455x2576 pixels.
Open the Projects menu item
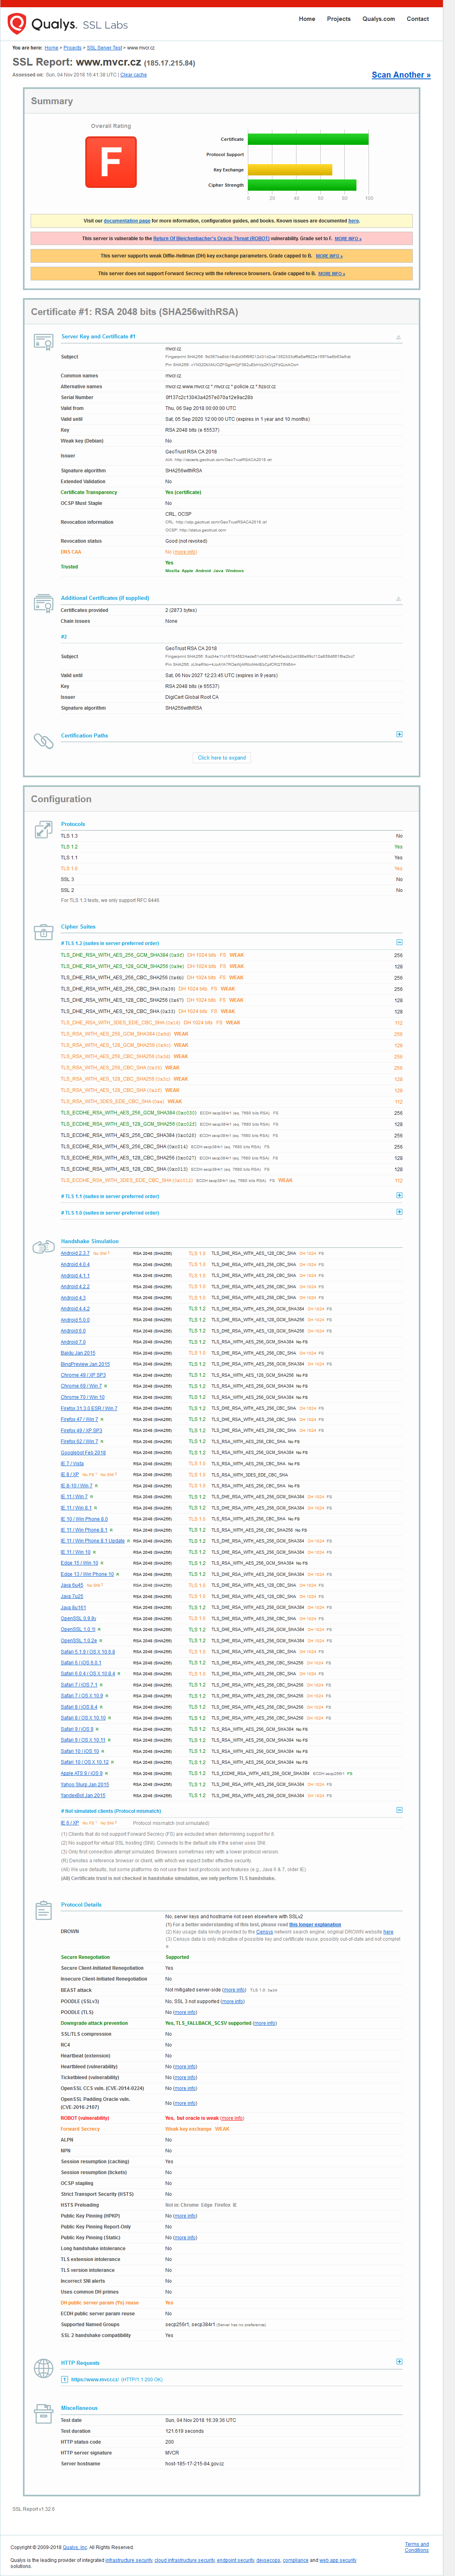tap(339, 19)
